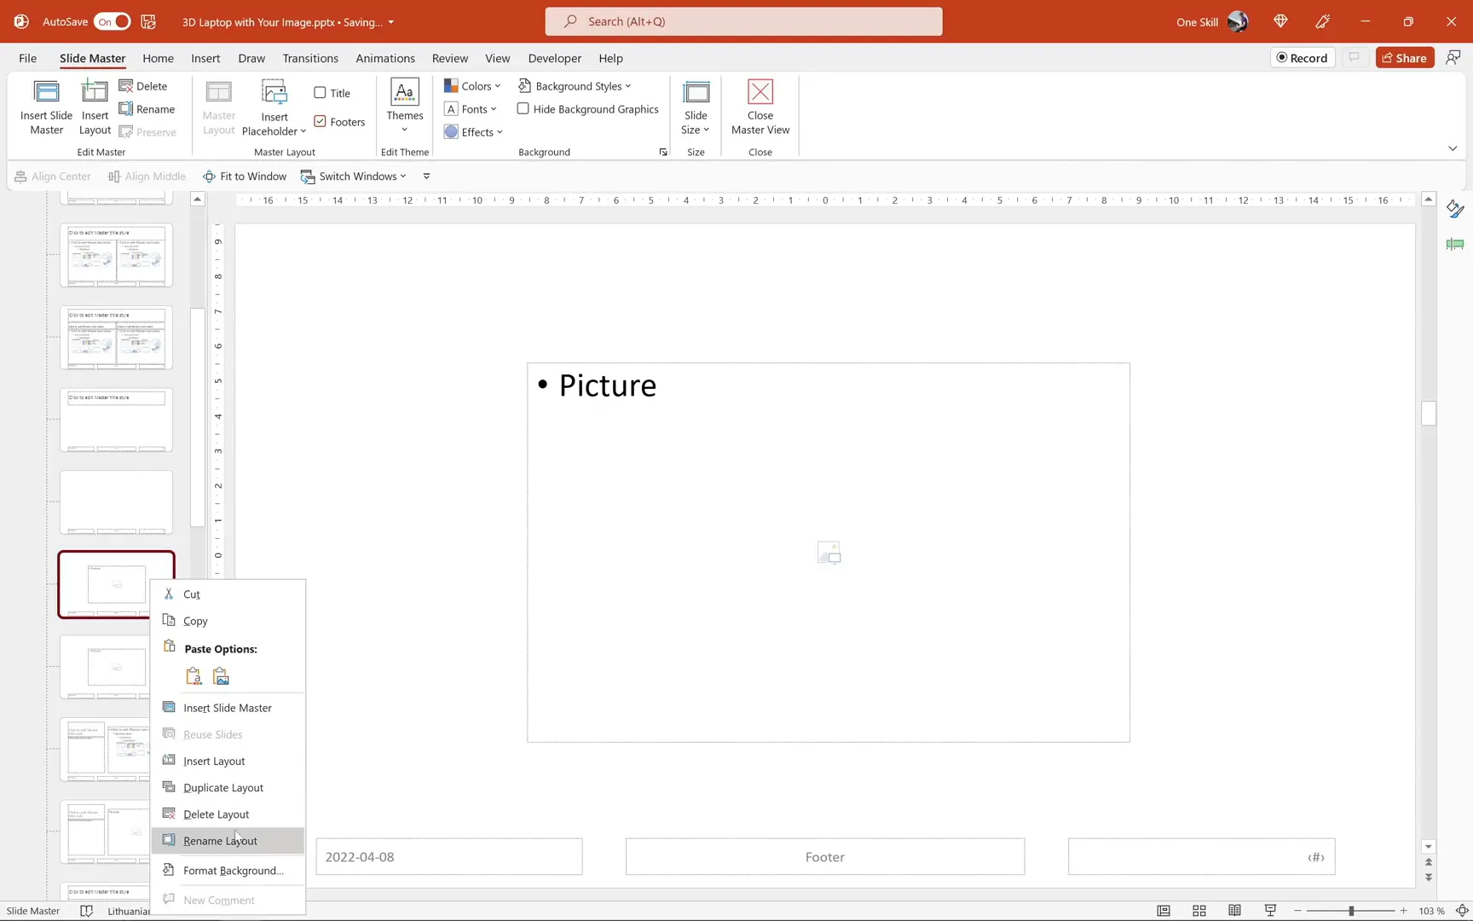Toggle the Title checkbox
Image resolution: width=1473 pixels, height=921 pixels.
[x=320, y=93]
